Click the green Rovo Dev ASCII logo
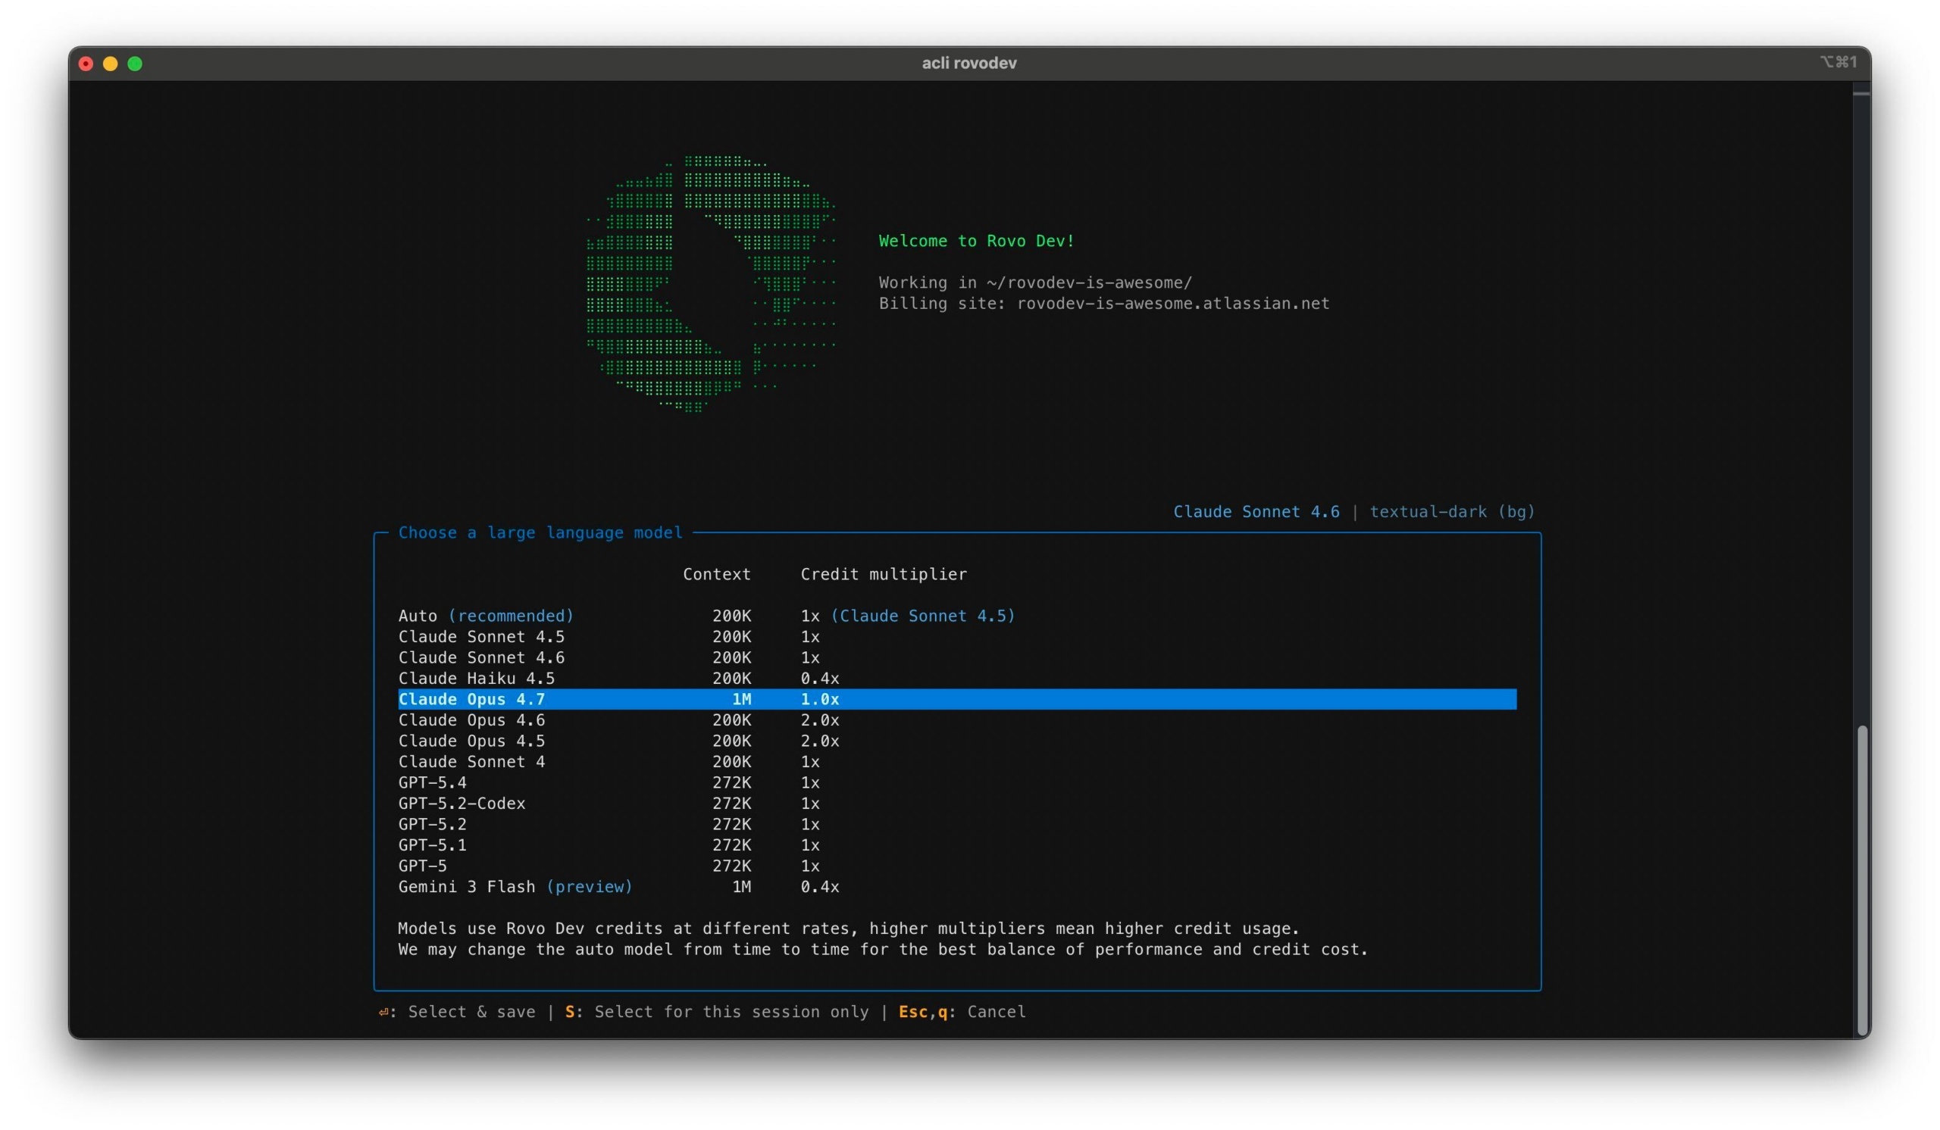This screenshot has height=1130, width=1940. coord(711,283)
